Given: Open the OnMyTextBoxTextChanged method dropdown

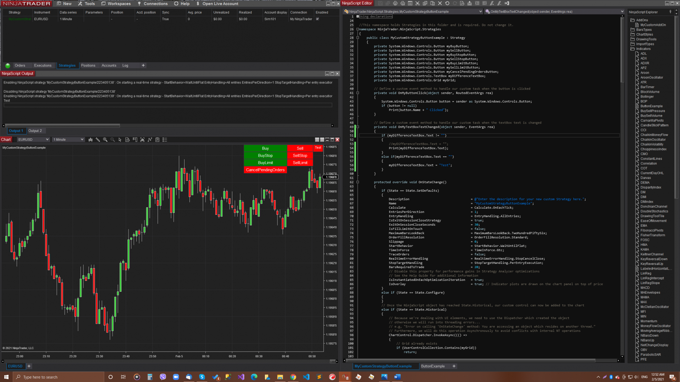Looking at the screenshot, I should click(x=622, y=12).
